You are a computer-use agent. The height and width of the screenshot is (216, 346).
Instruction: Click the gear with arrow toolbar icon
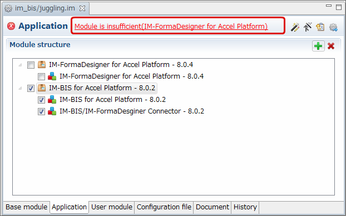pyautogui.click(x=333, y=27)
